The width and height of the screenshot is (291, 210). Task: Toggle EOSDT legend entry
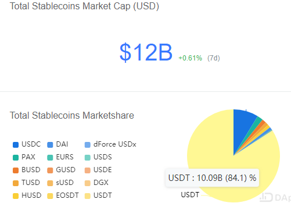click(x=63, y=195)
